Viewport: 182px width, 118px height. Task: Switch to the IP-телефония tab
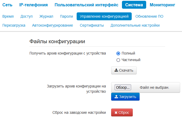33,5
